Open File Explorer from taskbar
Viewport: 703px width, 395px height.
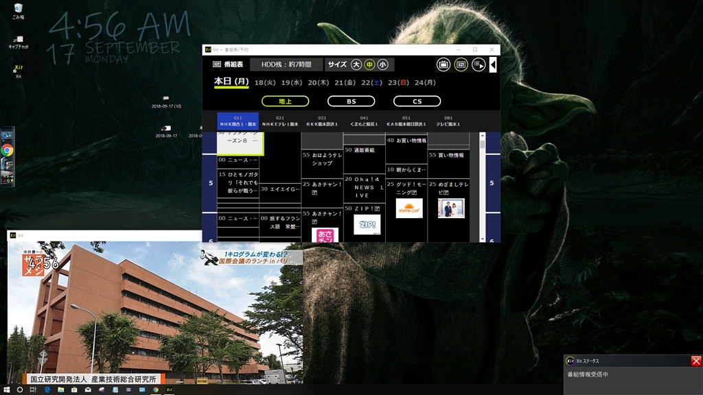click(60, 390)
